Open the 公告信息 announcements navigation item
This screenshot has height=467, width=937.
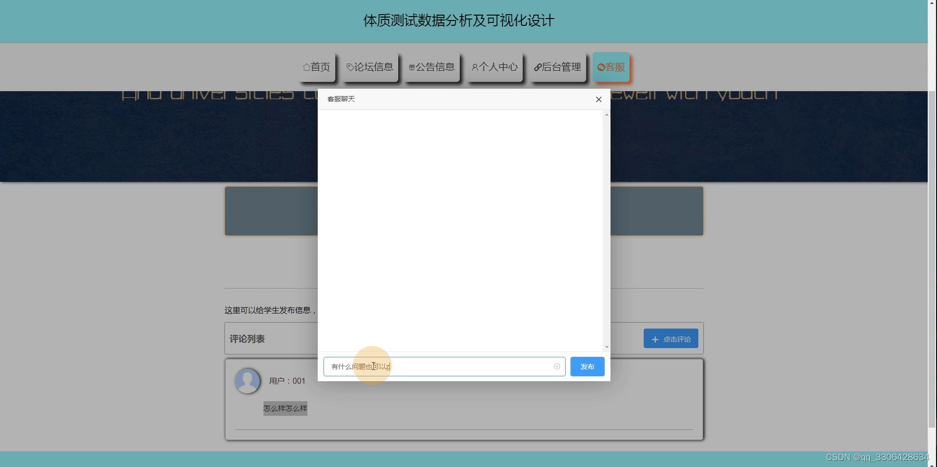pyautogui.click(x=432, y=67)
